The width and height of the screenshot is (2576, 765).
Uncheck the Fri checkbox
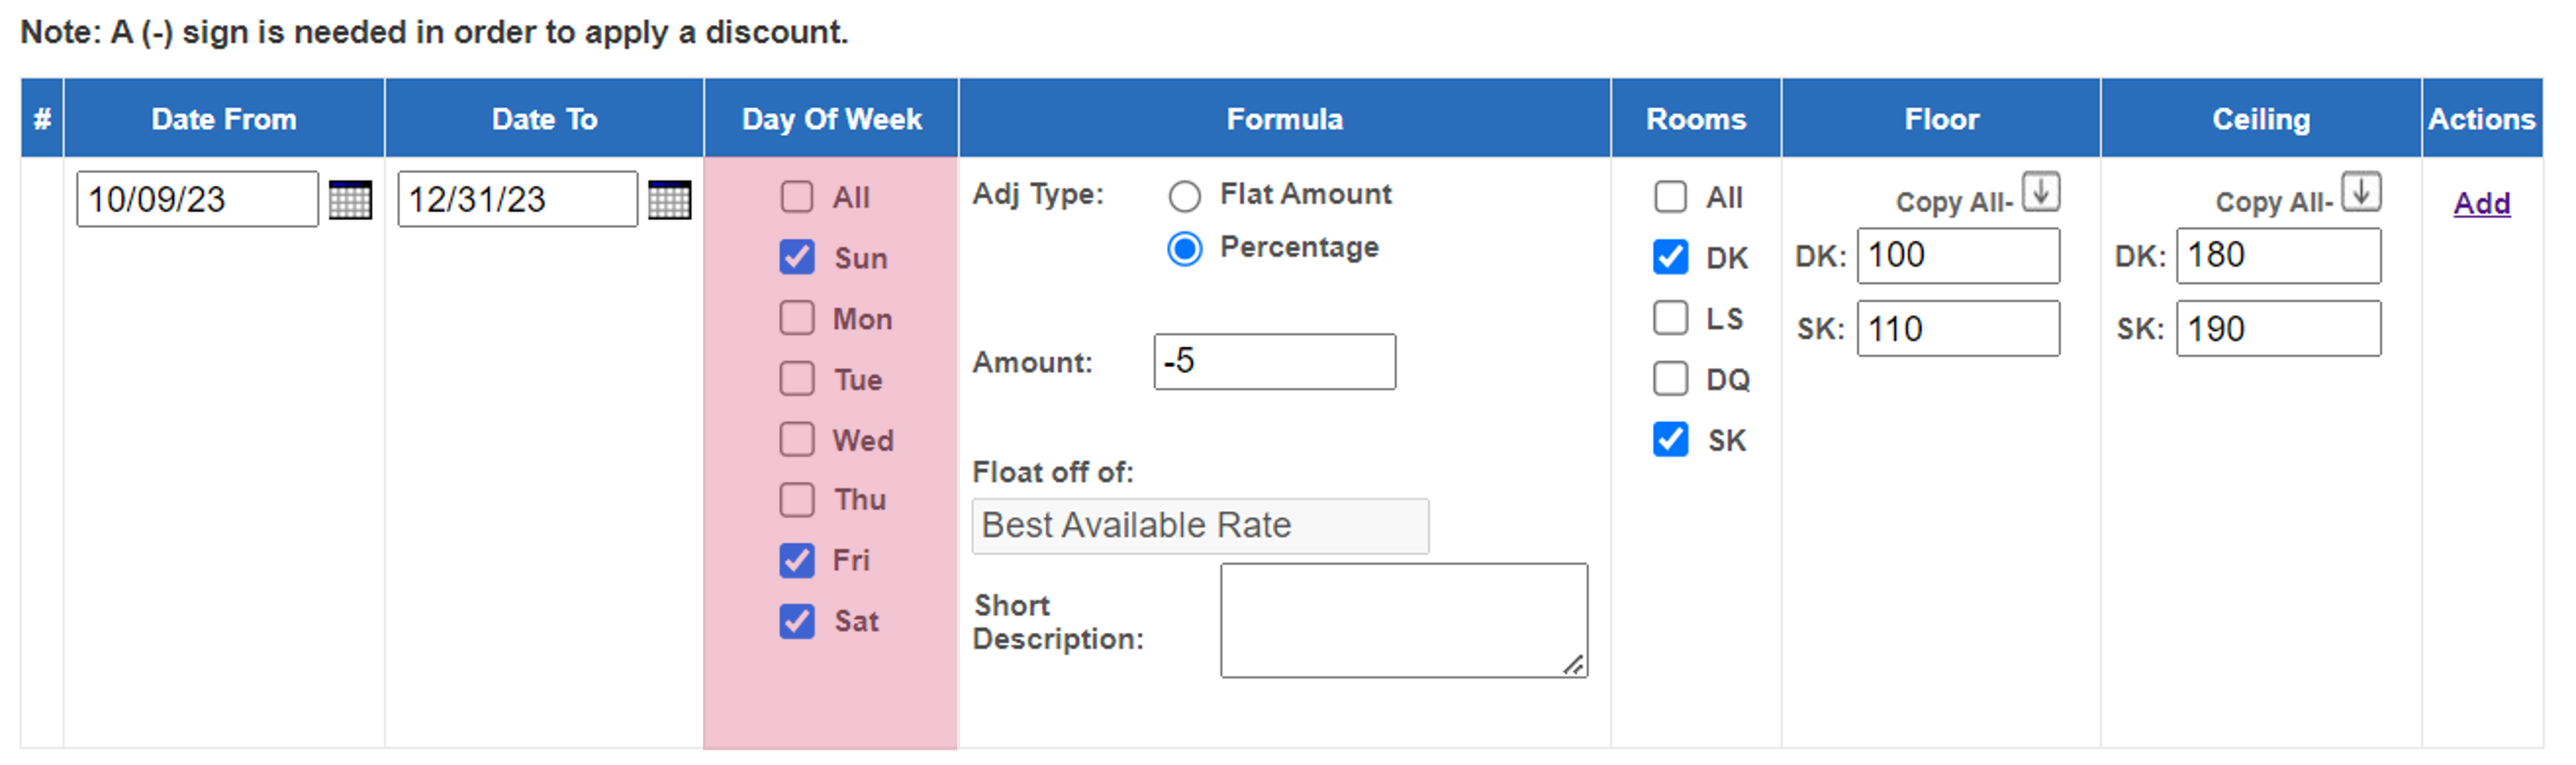pos(797,560)
